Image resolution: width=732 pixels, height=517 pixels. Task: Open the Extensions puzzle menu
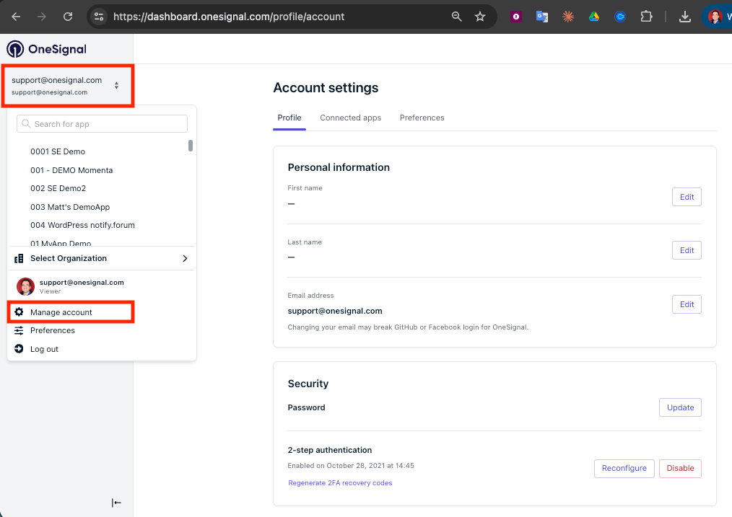pos(646,17)
